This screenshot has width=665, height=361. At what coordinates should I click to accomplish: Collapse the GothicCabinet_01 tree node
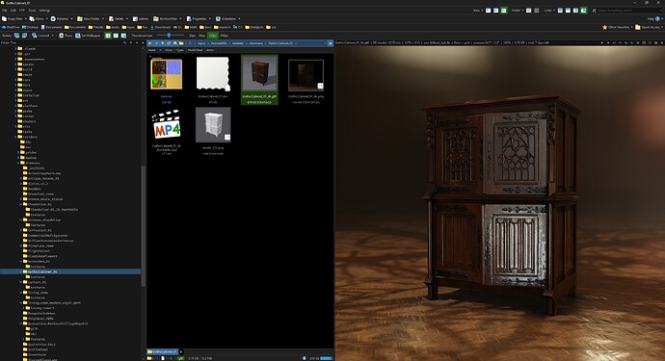click(21, 271)
